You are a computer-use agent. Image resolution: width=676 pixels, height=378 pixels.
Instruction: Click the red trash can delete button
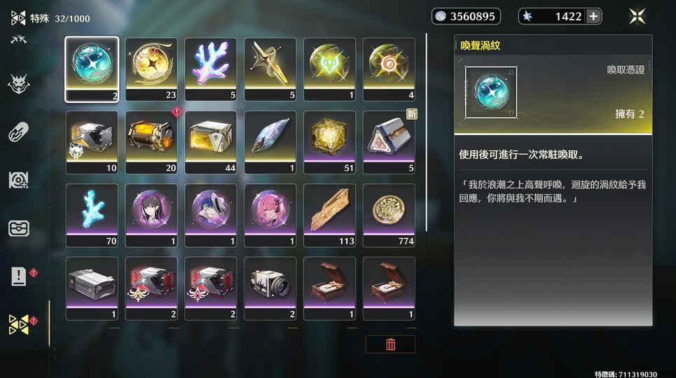coord(391,344)
